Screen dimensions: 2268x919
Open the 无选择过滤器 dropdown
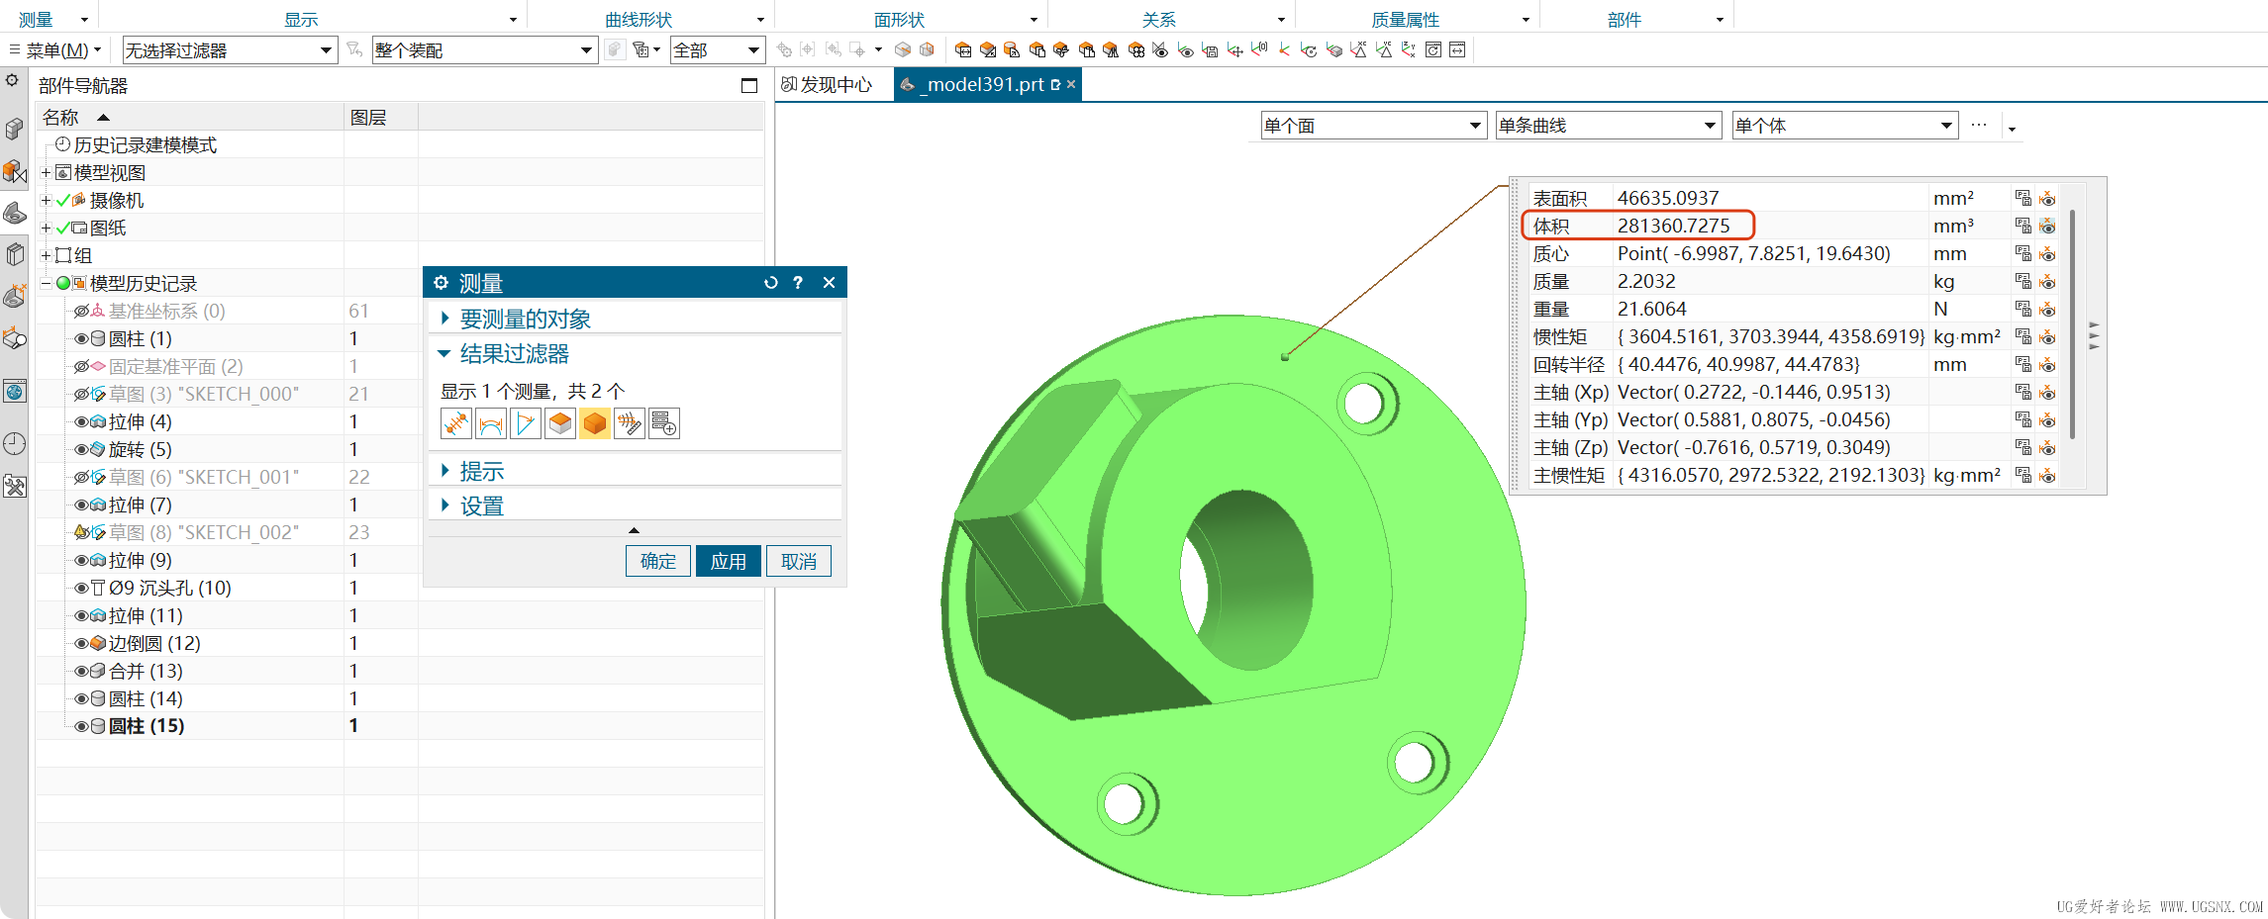coord(230,50)
